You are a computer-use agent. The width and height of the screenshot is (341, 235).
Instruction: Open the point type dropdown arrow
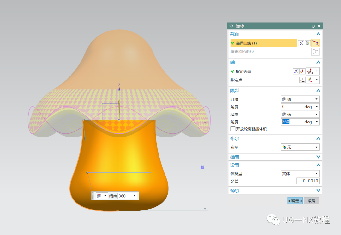[317, 80]
